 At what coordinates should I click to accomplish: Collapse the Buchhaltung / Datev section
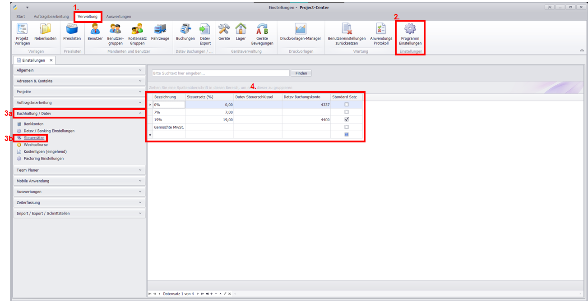click(x=79, y=114)
